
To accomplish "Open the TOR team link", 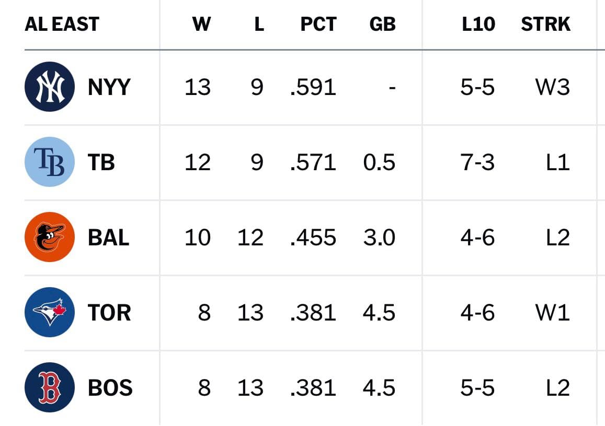I will click(x=109, y=312).
